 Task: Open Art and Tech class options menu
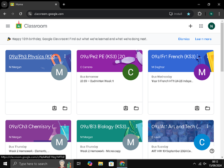click(207, 126)
